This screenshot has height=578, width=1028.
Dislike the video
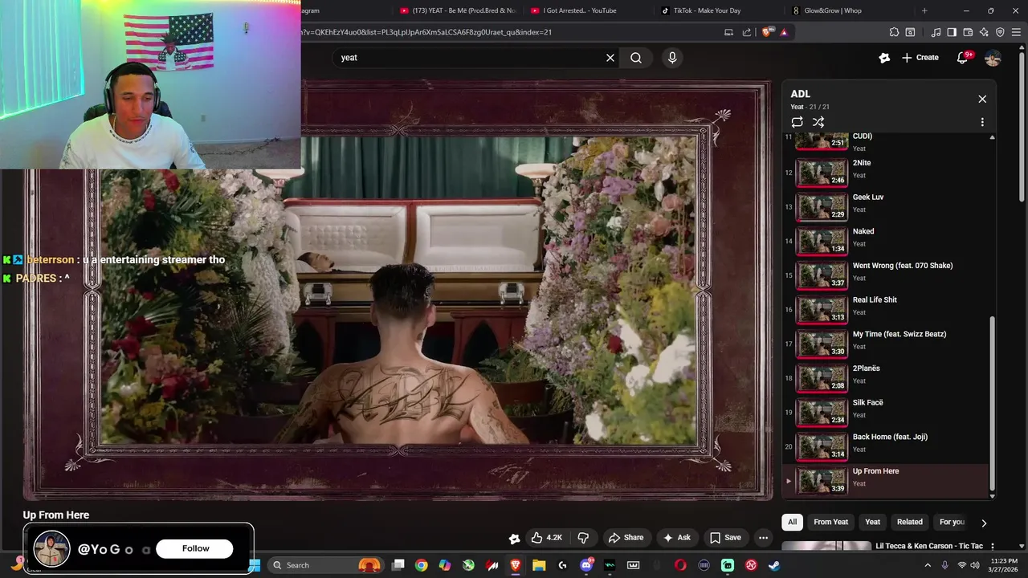584,538
